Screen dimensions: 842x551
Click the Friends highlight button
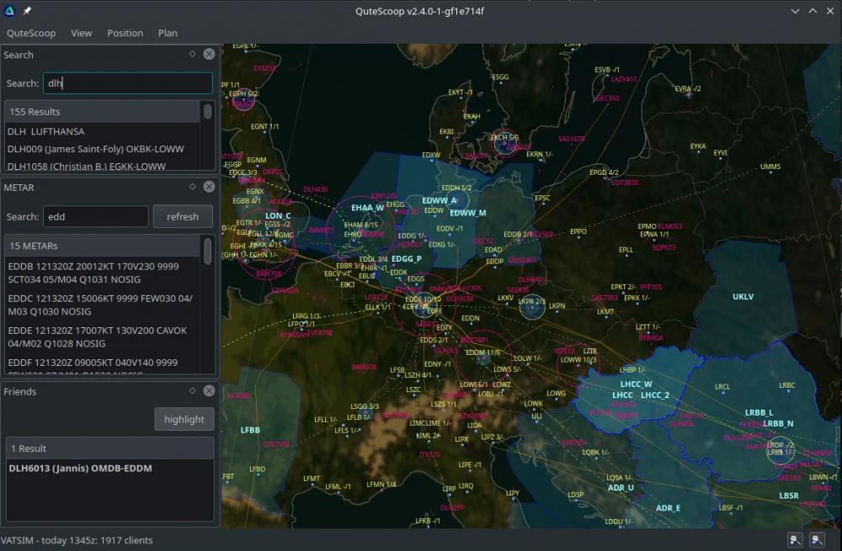[184, 419]
